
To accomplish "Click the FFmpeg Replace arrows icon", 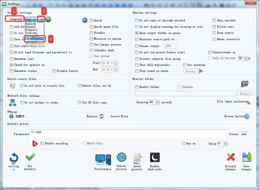I will 102,116.
